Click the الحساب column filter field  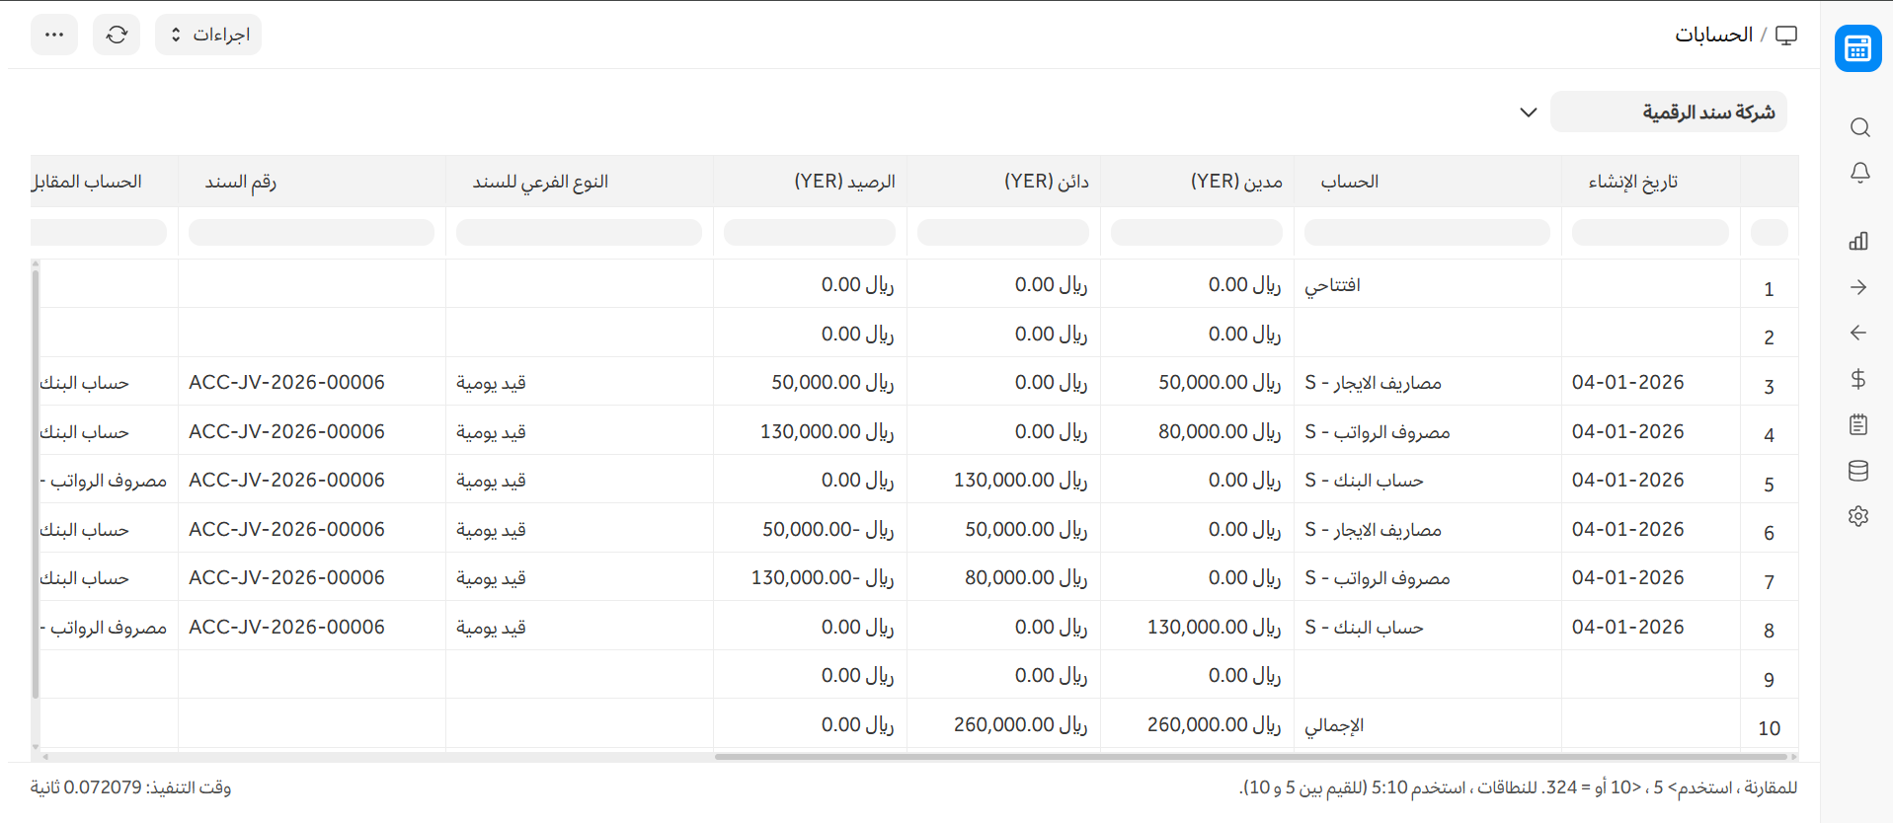click(x=1427, y=233)
